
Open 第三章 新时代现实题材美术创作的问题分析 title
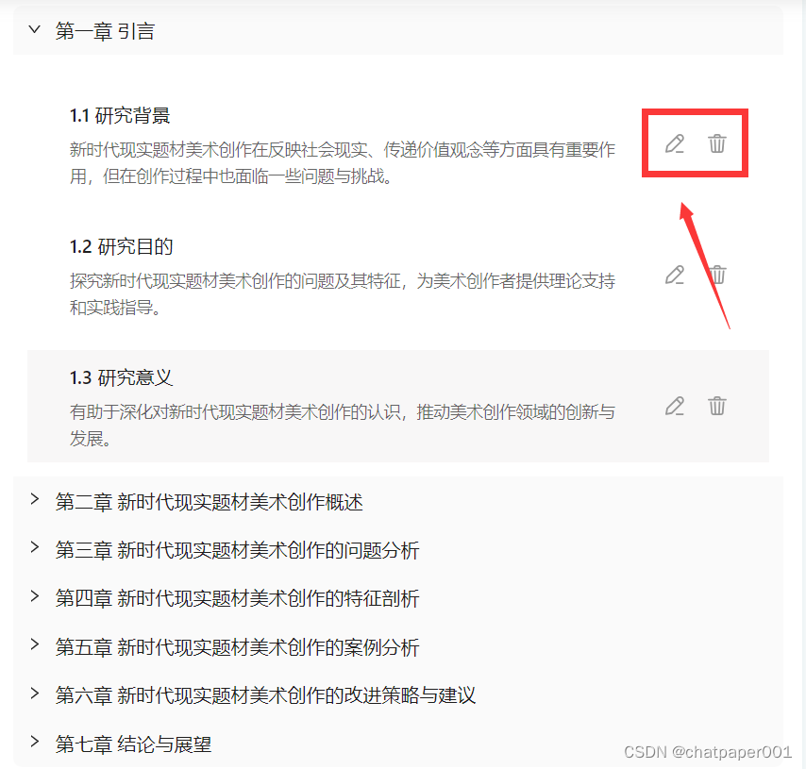pos(238,550)
